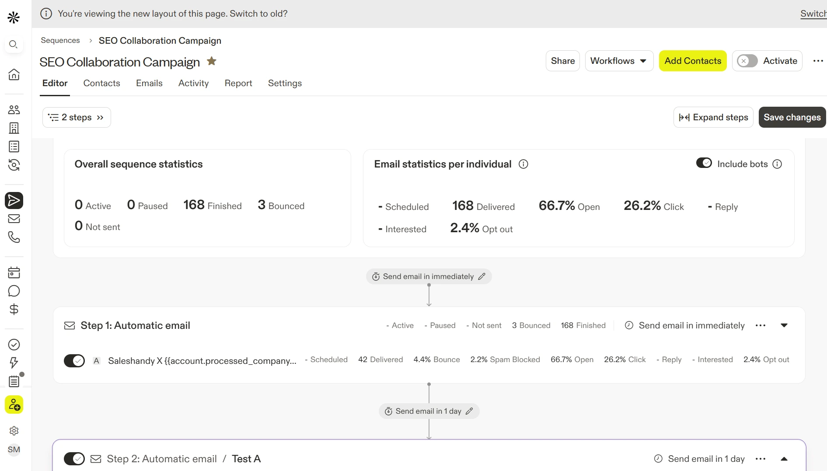This screenshot has height=471, width=827.
Task: Click the 2.4% Opt out statistic in the Email statistics card
Action: pyautogui.click(x=481, y=228)
